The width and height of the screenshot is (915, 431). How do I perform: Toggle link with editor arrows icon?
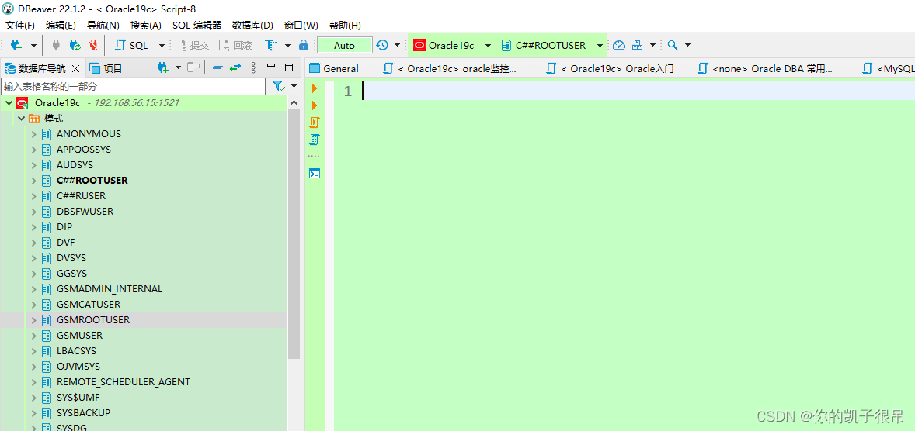point(235,68)
